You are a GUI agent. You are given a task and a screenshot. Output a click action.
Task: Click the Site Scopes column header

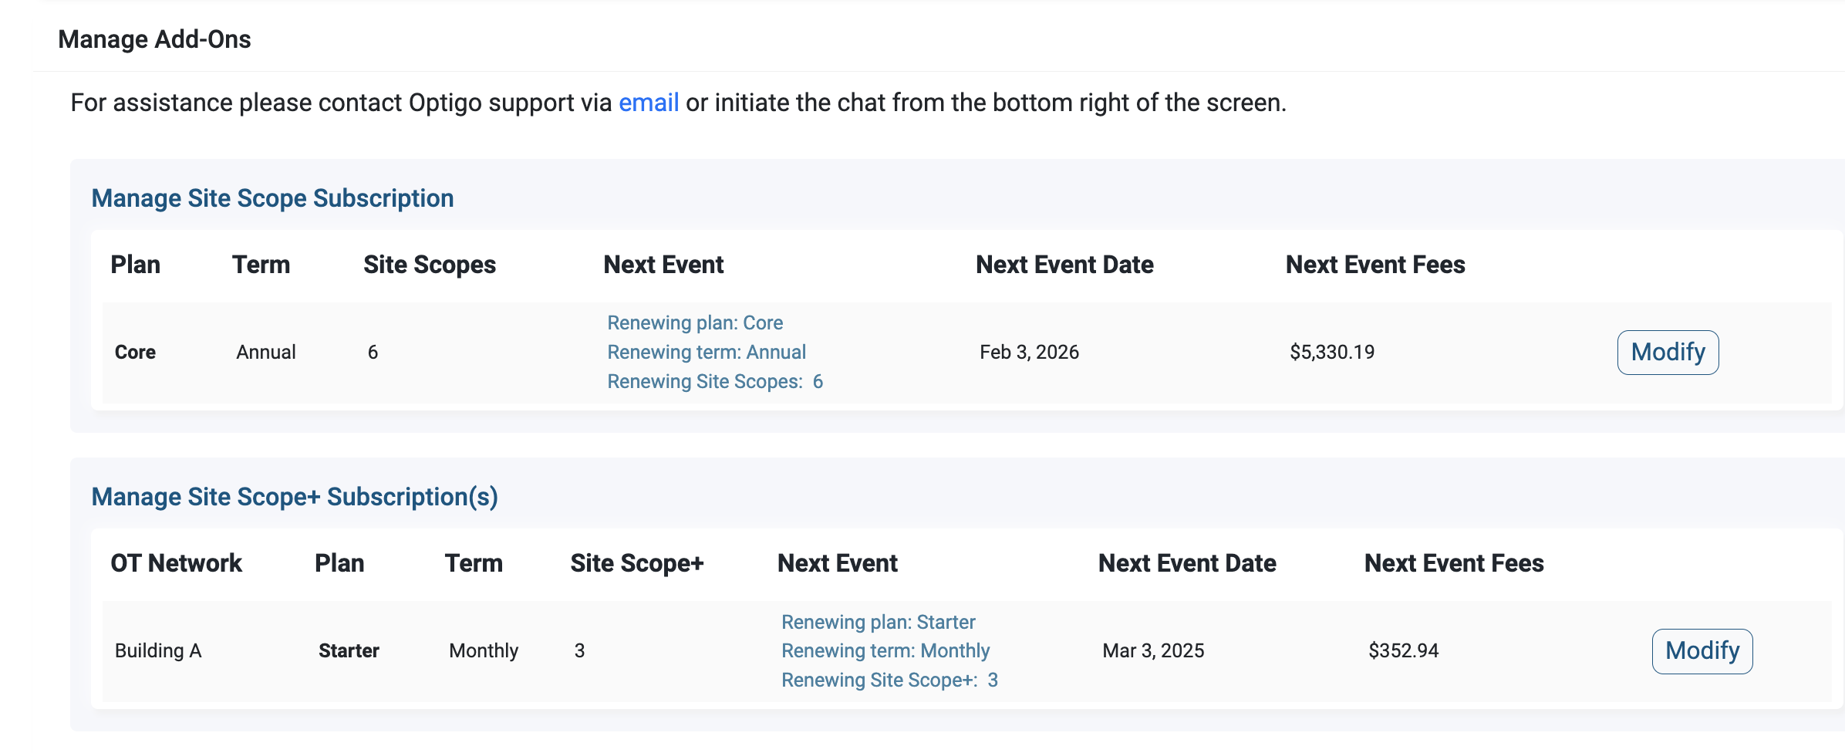(429, 265)
